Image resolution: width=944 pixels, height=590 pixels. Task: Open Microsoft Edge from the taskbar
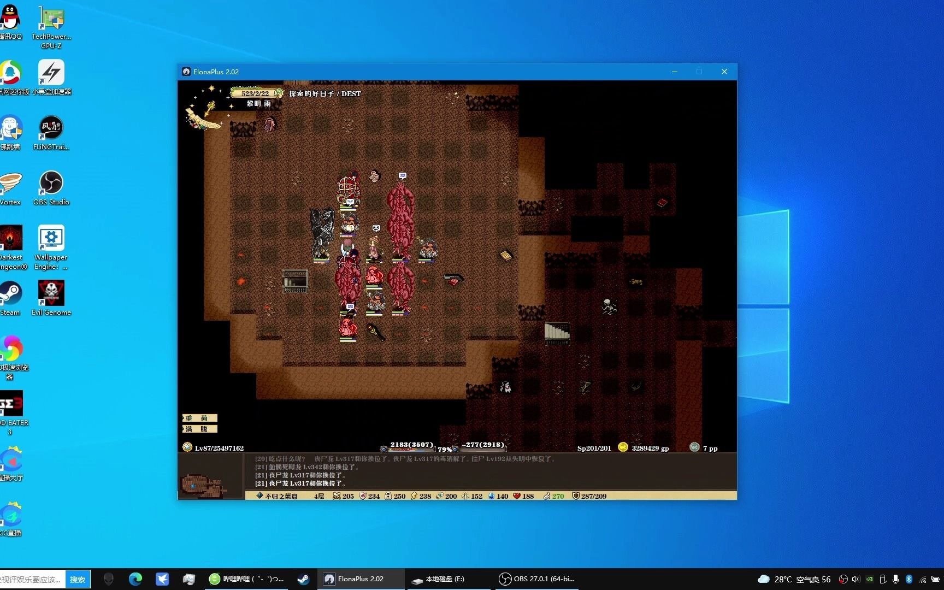pyautogui.click(x=135, y=579)
